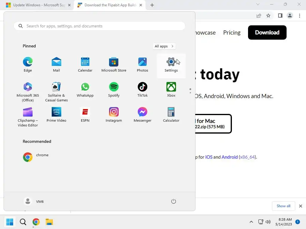Click Show all downloads

coord(283,206)
